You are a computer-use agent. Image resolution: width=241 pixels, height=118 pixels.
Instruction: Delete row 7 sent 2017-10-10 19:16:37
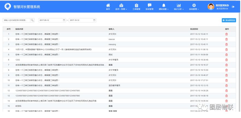(x=227, y=65)
